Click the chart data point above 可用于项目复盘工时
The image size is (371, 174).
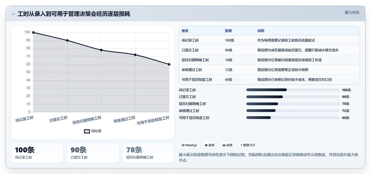[x=169, y=64]
